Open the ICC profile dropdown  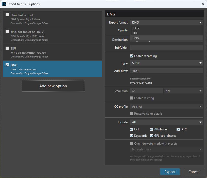[x=166, y=107]
